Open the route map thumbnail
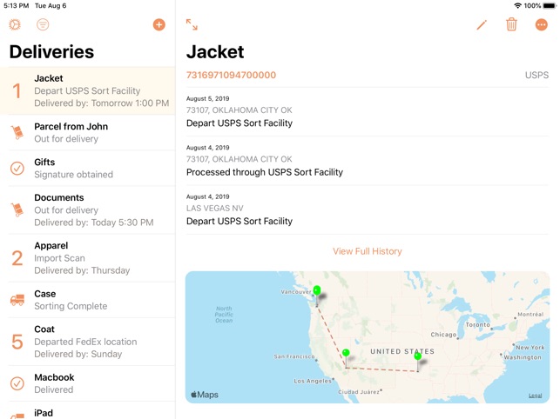560x419 pixels. (368, 337)
